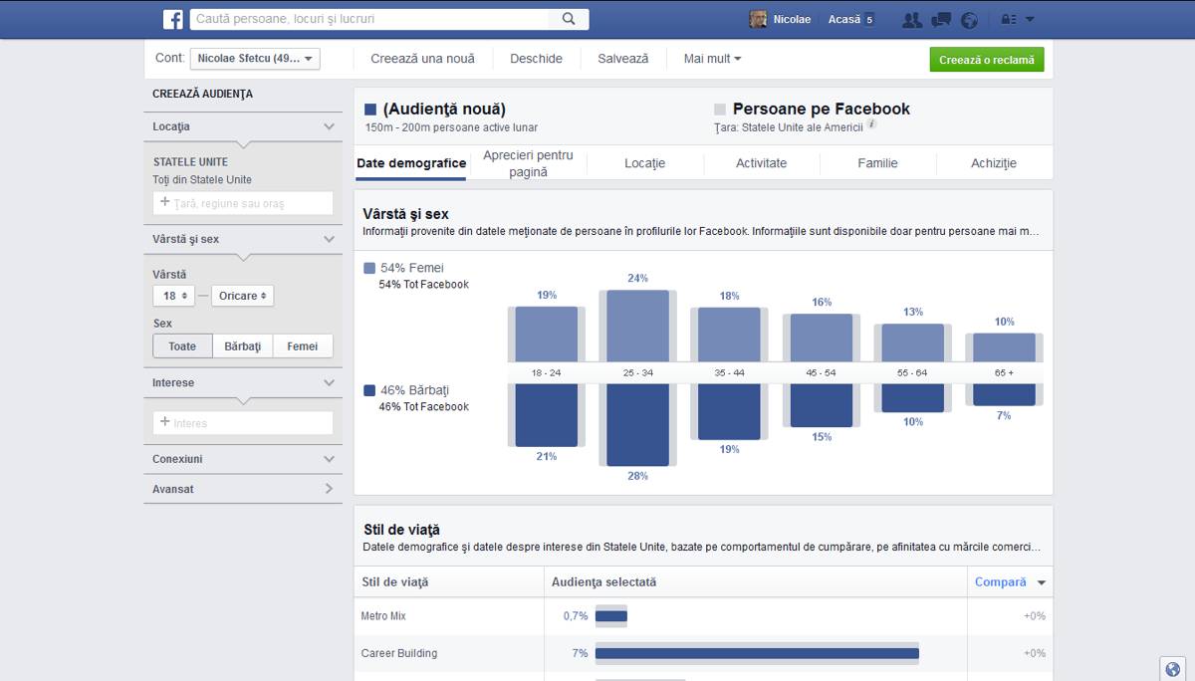The height and width of the screenshot is (681, 1195).
Task: Switch to Date demografice tab
Action: click(x=411, y=163)
